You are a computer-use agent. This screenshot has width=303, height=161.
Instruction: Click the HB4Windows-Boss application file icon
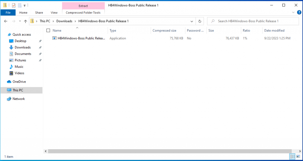coord(54,38)
